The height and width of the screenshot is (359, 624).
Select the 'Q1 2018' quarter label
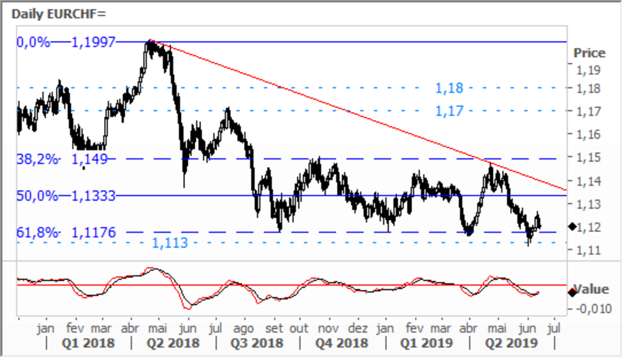88,343
